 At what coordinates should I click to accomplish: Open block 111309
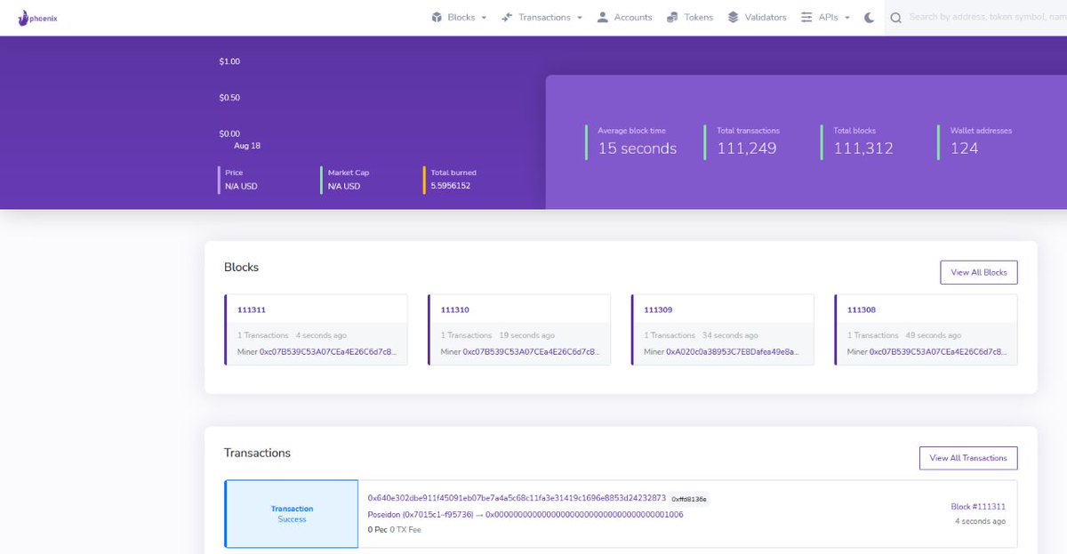[x=658, y=310]
